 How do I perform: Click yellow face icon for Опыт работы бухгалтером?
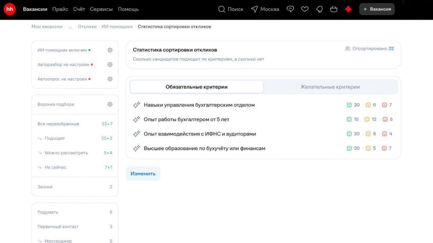click(367, 119)
